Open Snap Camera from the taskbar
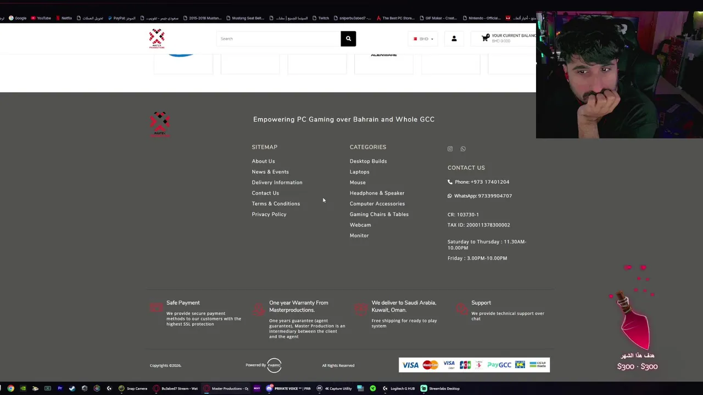 click(132, 388)
